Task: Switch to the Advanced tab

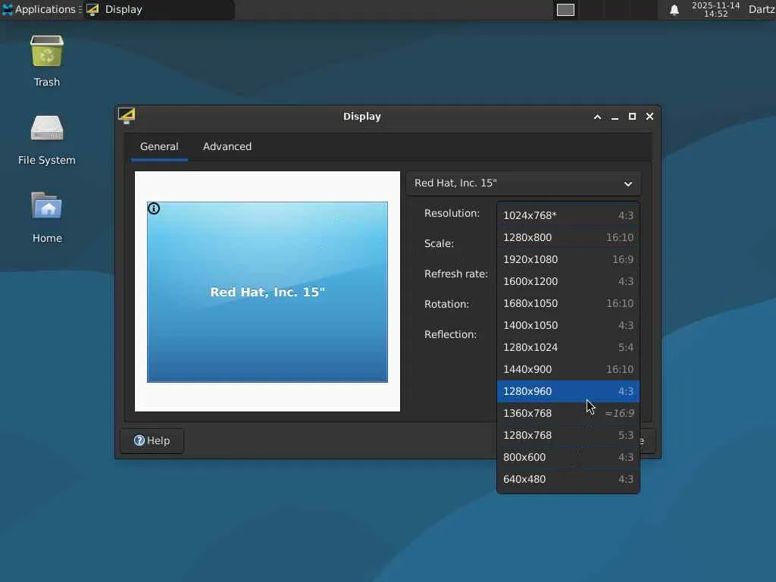Action: tap(227, 146)
